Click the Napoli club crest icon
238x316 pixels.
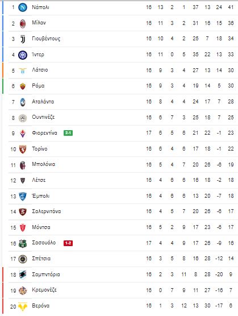(x=23, y=7)
